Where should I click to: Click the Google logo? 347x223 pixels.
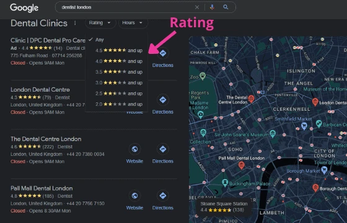coord(24,7)
